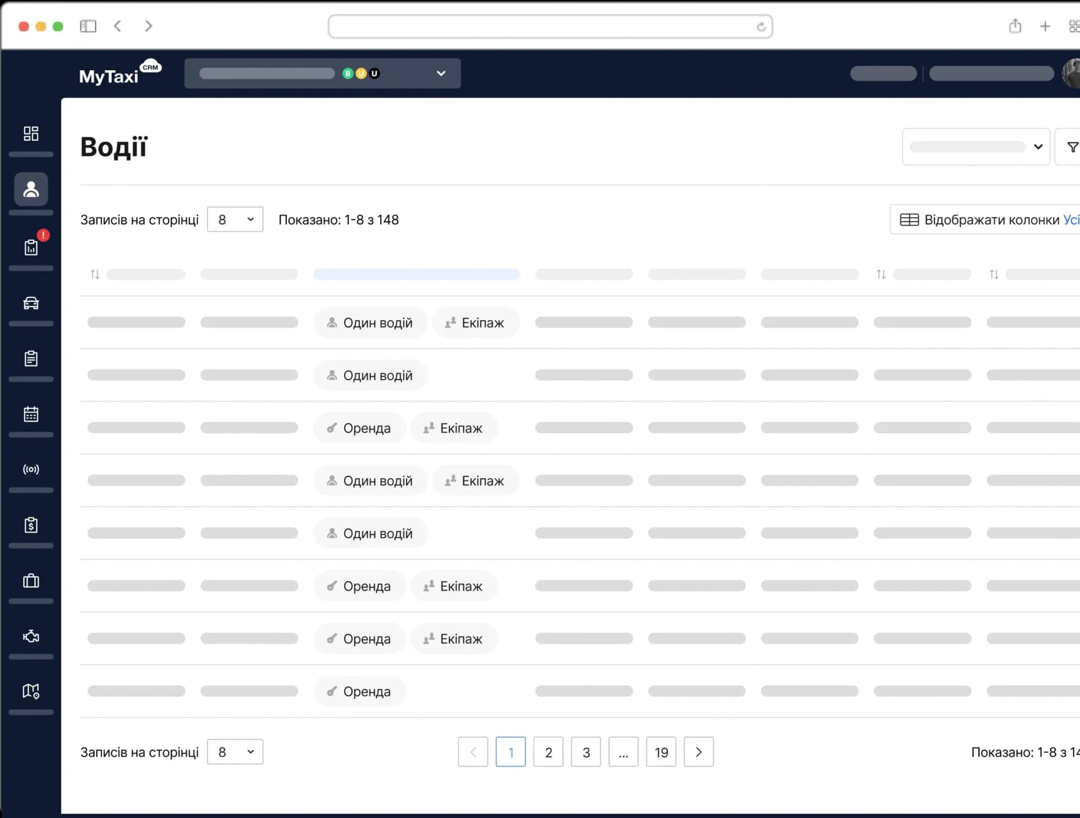The image size is (1080, 818).
Task: Select the drivers person icon in sidebar
Action: click(31, 189)
